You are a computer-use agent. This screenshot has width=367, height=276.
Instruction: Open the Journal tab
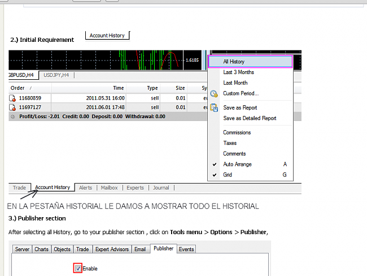click(161, 188)
